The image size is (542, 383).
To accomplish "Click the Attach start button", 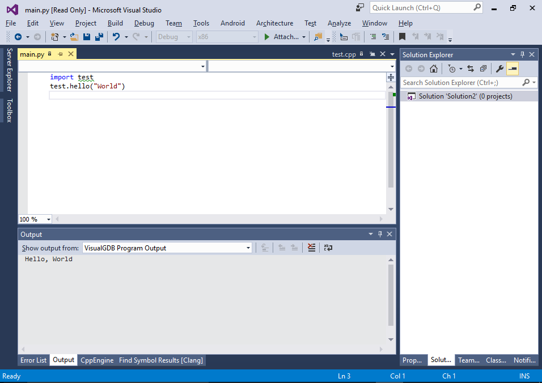I will 281,37.
